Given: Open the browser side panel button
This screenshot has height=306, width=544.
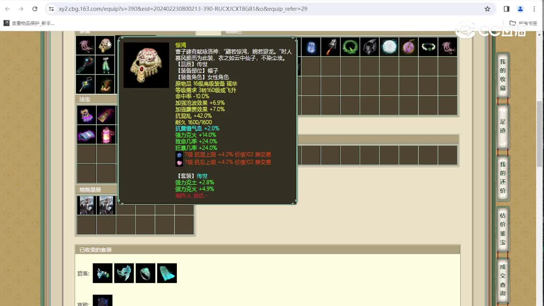Looking at the screenshot, I should point(507,8).
